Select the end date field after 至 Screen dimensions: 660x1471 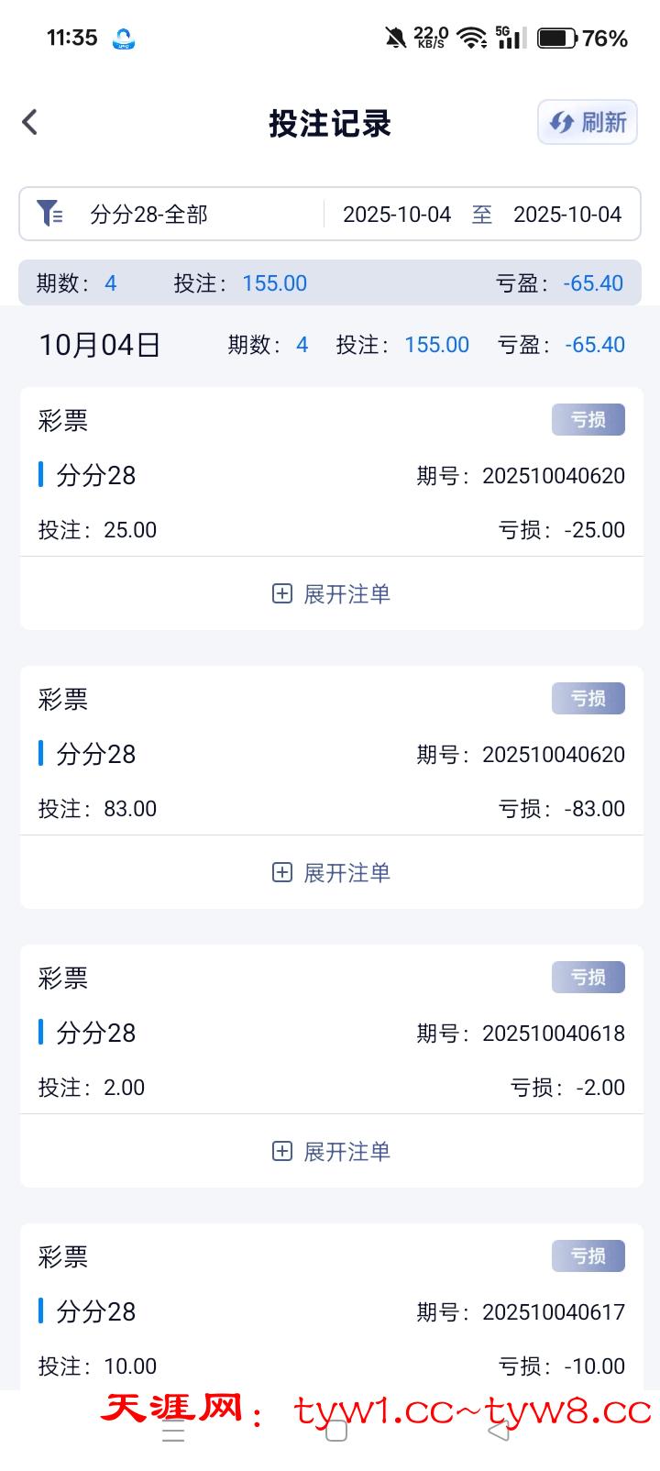(x=567, y=215)
